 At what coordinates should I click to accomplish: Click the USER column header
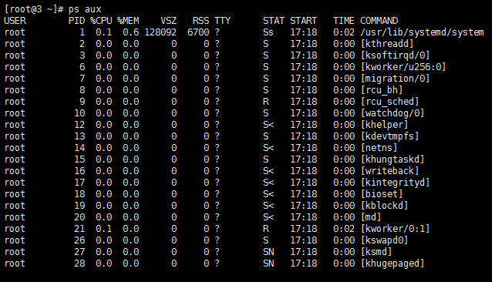click(x=15, y=21)
